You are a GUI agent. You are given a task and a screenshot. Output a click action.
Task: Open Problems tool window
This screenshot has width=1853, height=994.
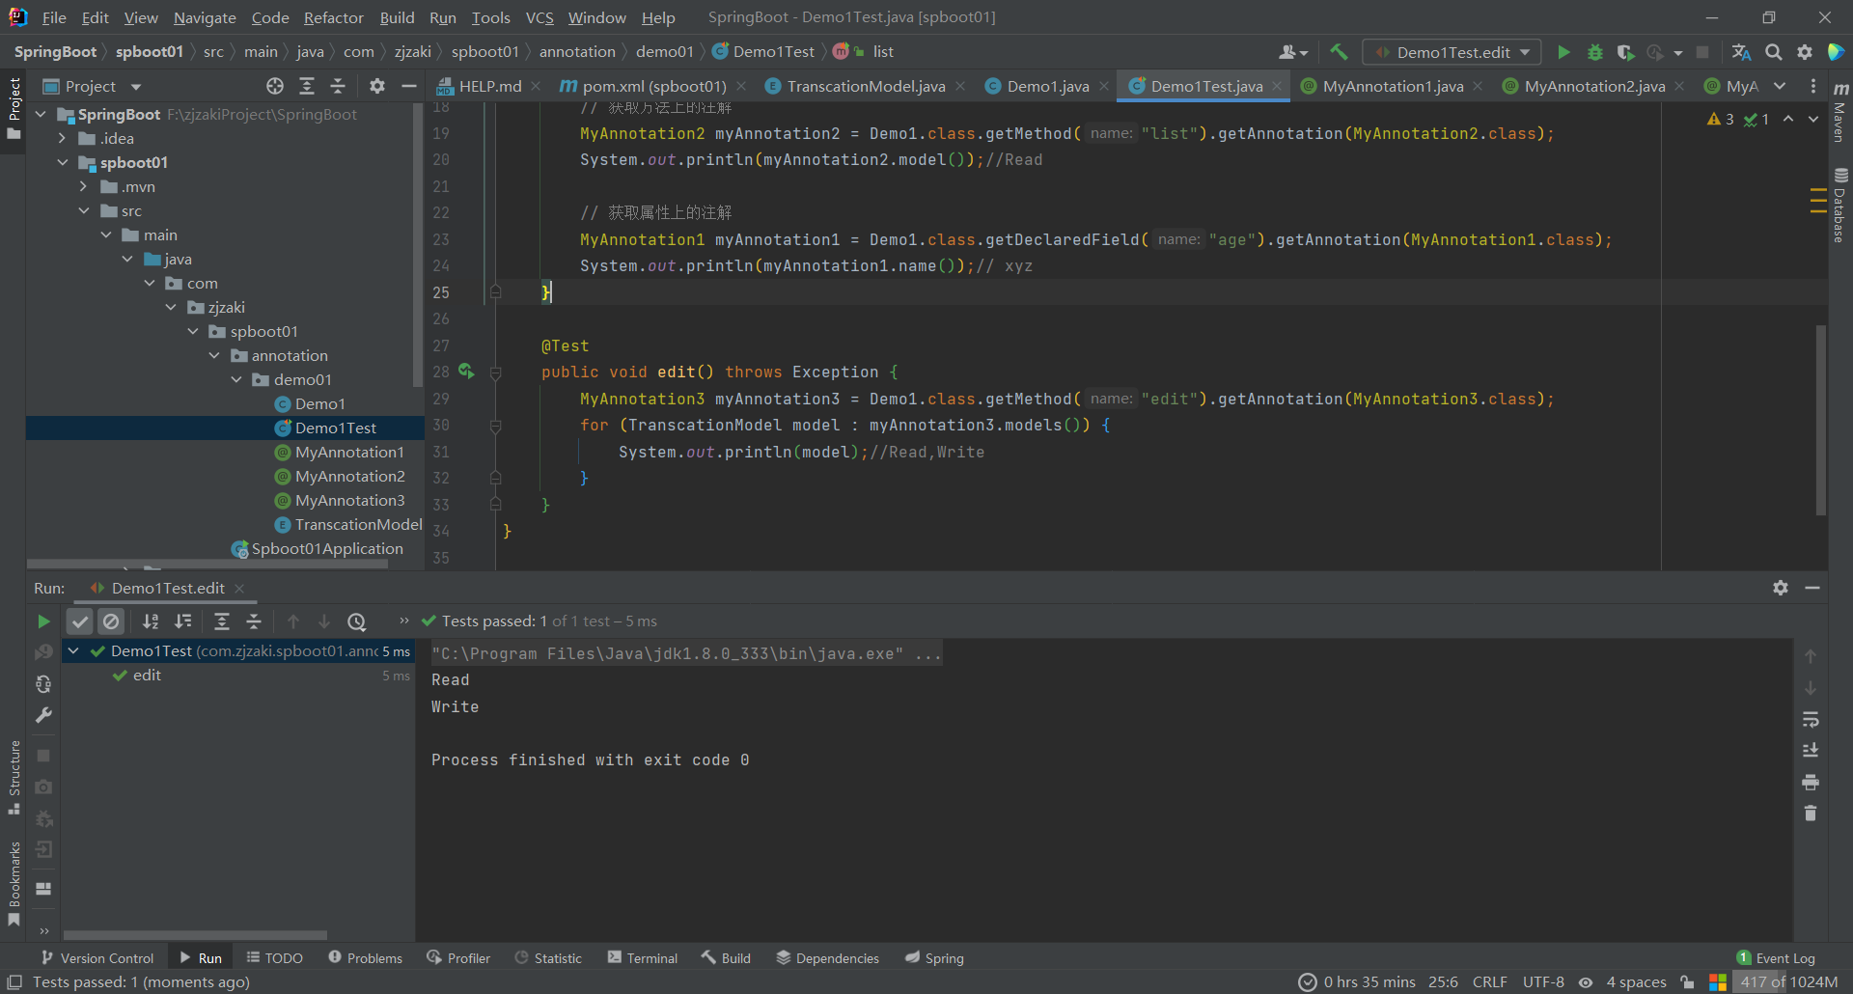pos(366,958)
